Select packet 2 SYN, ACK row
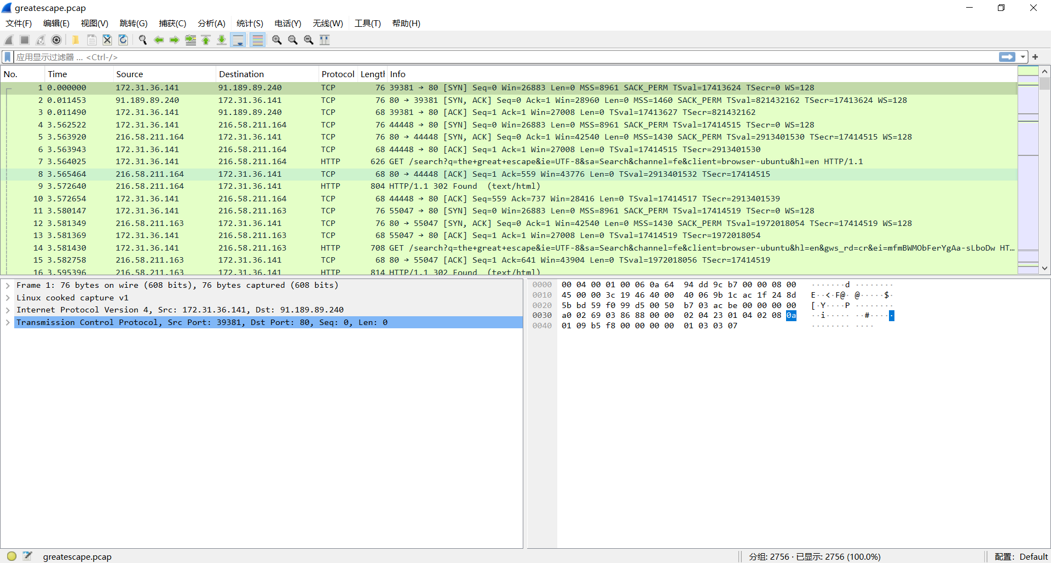This screenshot has width=1051, height=563. coord(509,100)
